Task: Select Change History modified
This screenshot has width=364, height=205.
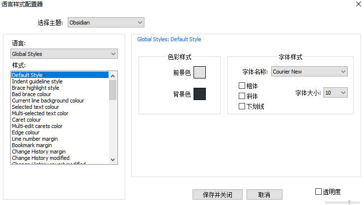Action: coord(60,158)
